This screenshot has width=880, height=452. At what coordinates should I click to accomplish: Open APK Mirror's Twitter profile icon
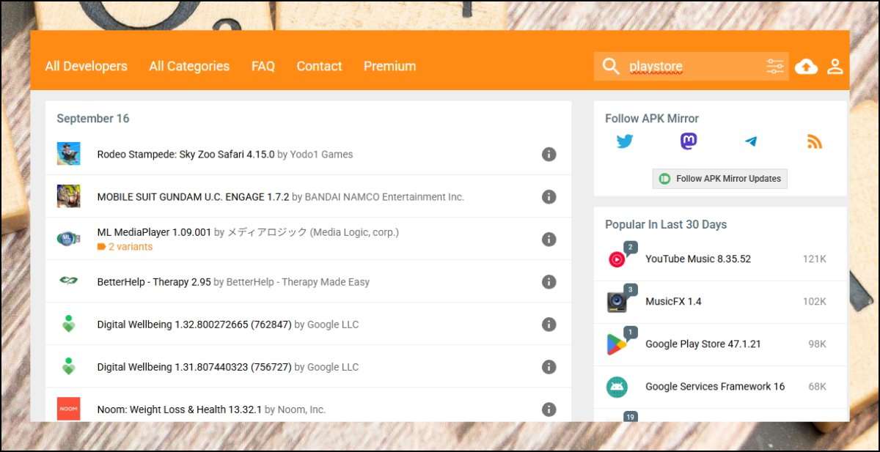click(x=625, y=141)
